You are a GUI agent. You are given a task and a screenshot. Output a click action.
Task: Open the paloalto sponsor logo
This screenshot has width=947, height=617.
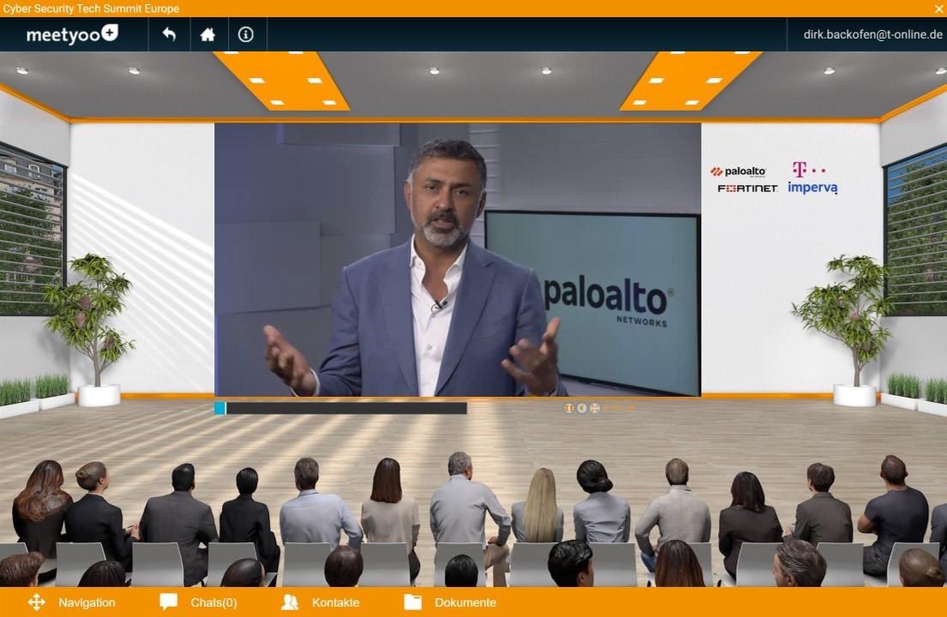pyautogui.click(x=738, y=171)
